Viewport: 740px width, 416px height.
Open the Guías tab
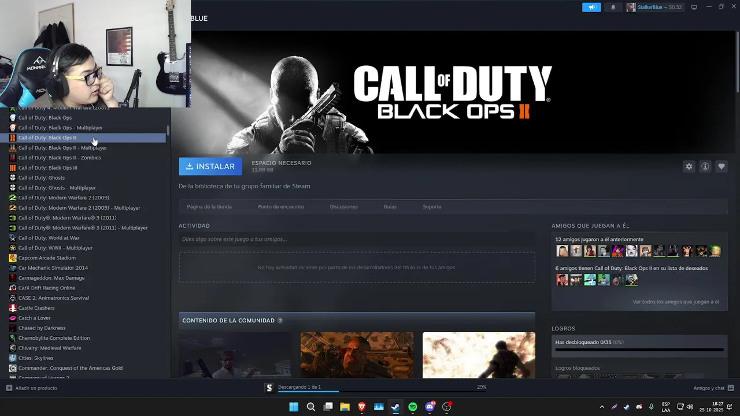pos(390,206)
